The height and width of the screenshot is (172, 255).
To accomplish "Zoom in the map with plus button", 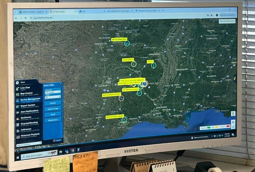I will coord(233,122).
